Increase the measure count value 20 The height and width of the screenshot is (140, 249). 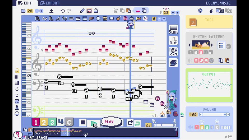pyautogui.click(x=41, y=11)
